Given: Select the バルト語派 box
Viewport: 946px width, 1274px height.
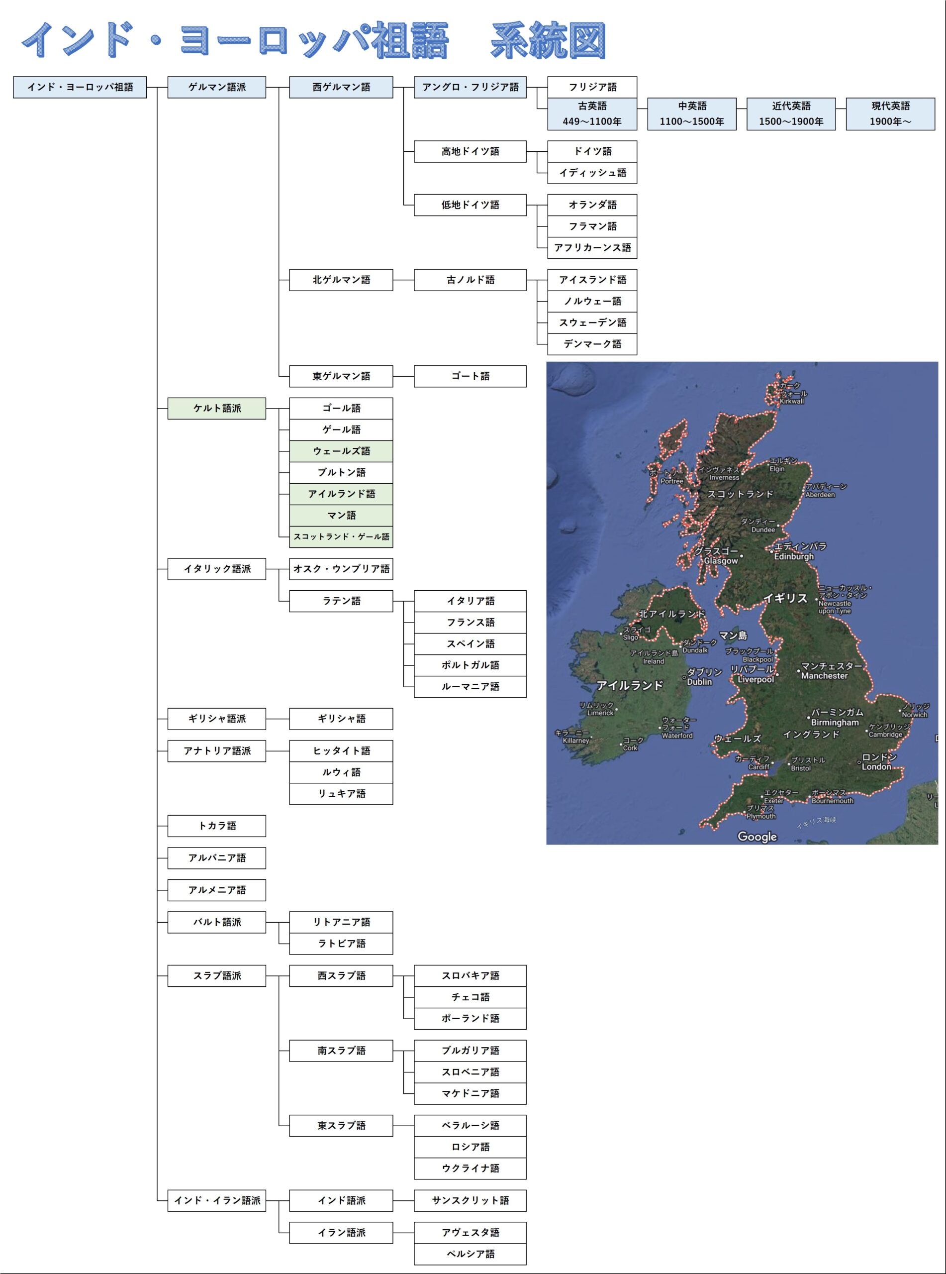Looking at the screenshot, I should tap(216, 922).
